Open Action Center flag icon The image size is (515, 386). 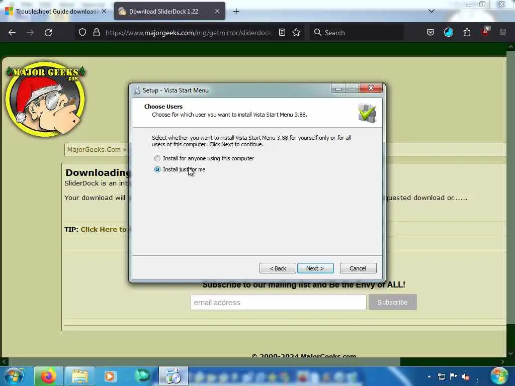[x=454, y=376]
